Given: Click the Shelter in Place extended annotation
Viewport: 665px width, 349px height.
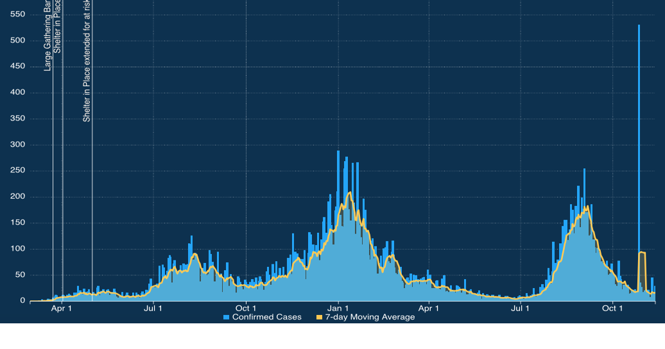Looking at the screenshot, I should click(x=87, y=61).
